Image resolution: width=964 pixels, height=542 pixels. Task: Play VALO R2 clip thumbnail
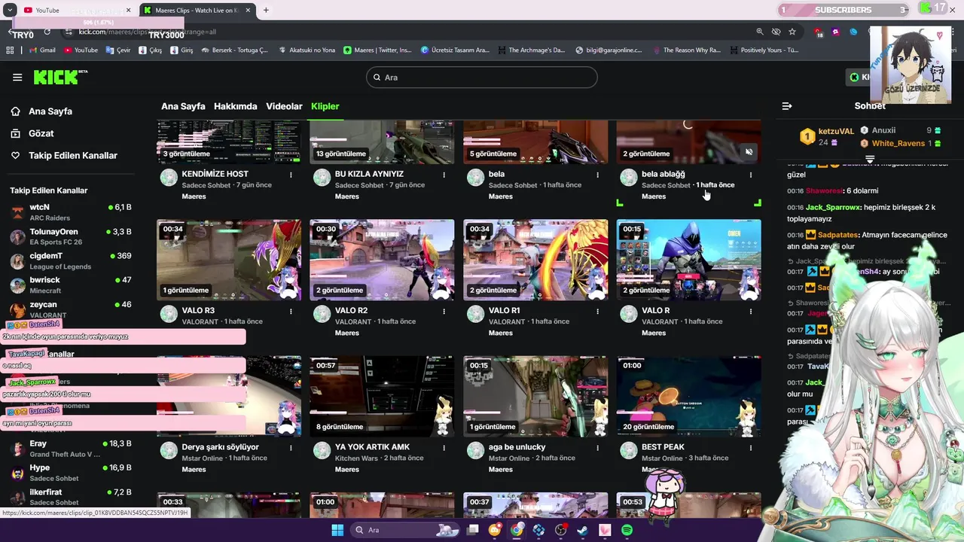pos(382,260)
